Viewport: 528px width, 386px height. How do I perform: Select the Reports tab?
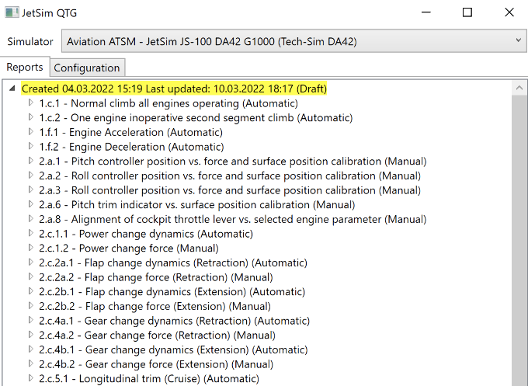(25, 67)
